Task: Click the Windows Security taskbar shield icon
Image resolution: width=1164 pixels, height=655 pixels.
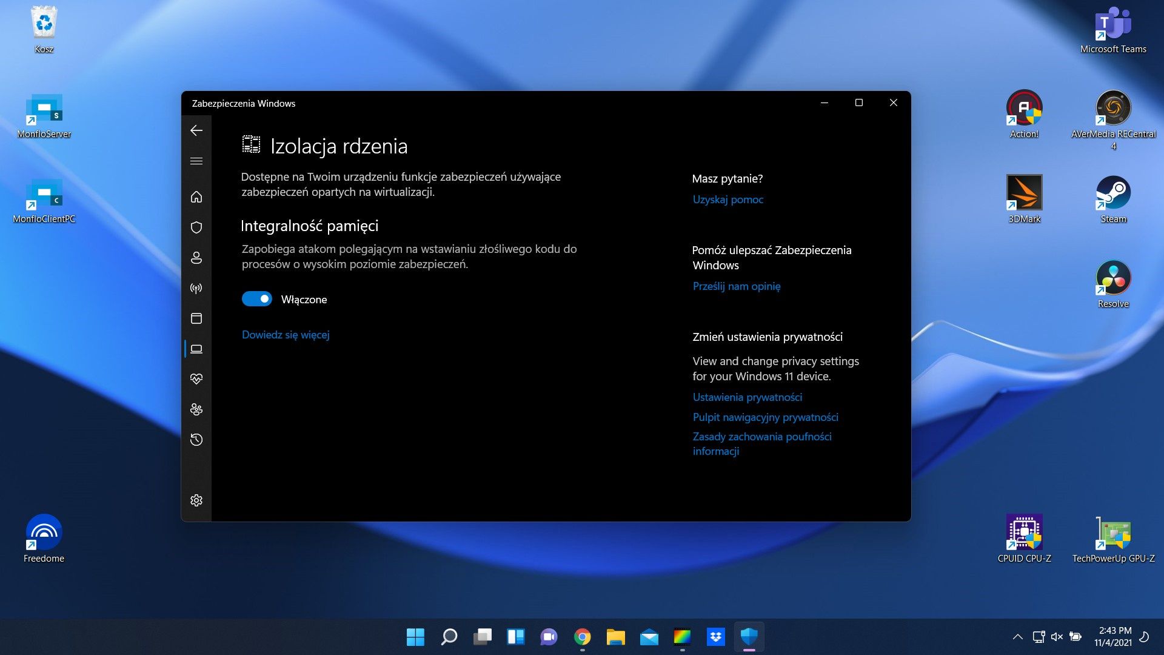Action: click(749, 637)
